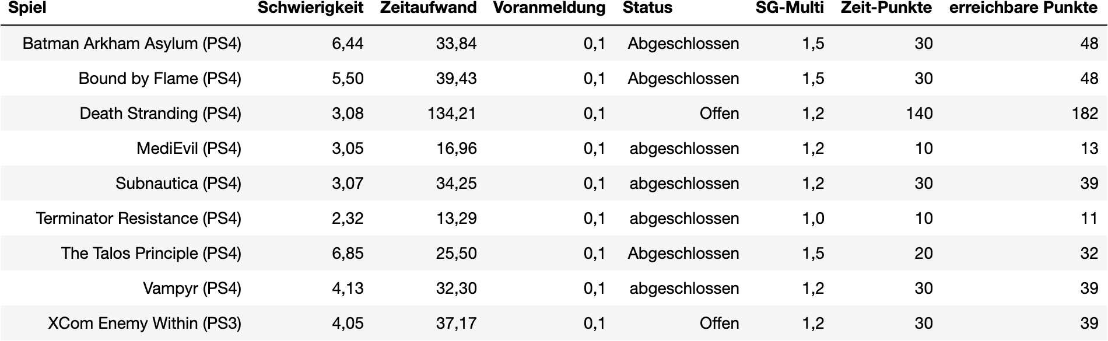
Task: Click the Terminator Resistance (PS4) cell
Action: click(x=138, y=219)
